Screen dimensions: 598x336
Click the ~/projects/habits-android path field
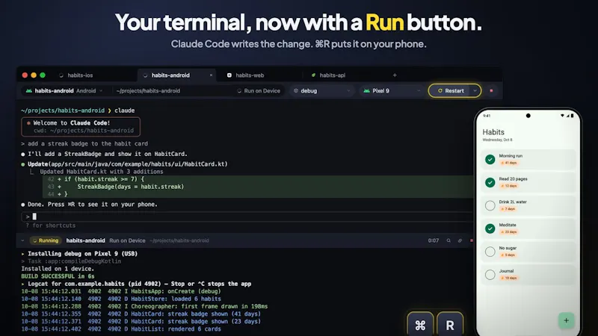pyautogui.click(x=148, y=90)
